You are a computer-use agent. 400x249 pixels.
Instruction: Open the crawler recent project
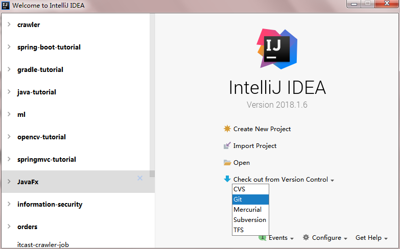tap(29, 24)
